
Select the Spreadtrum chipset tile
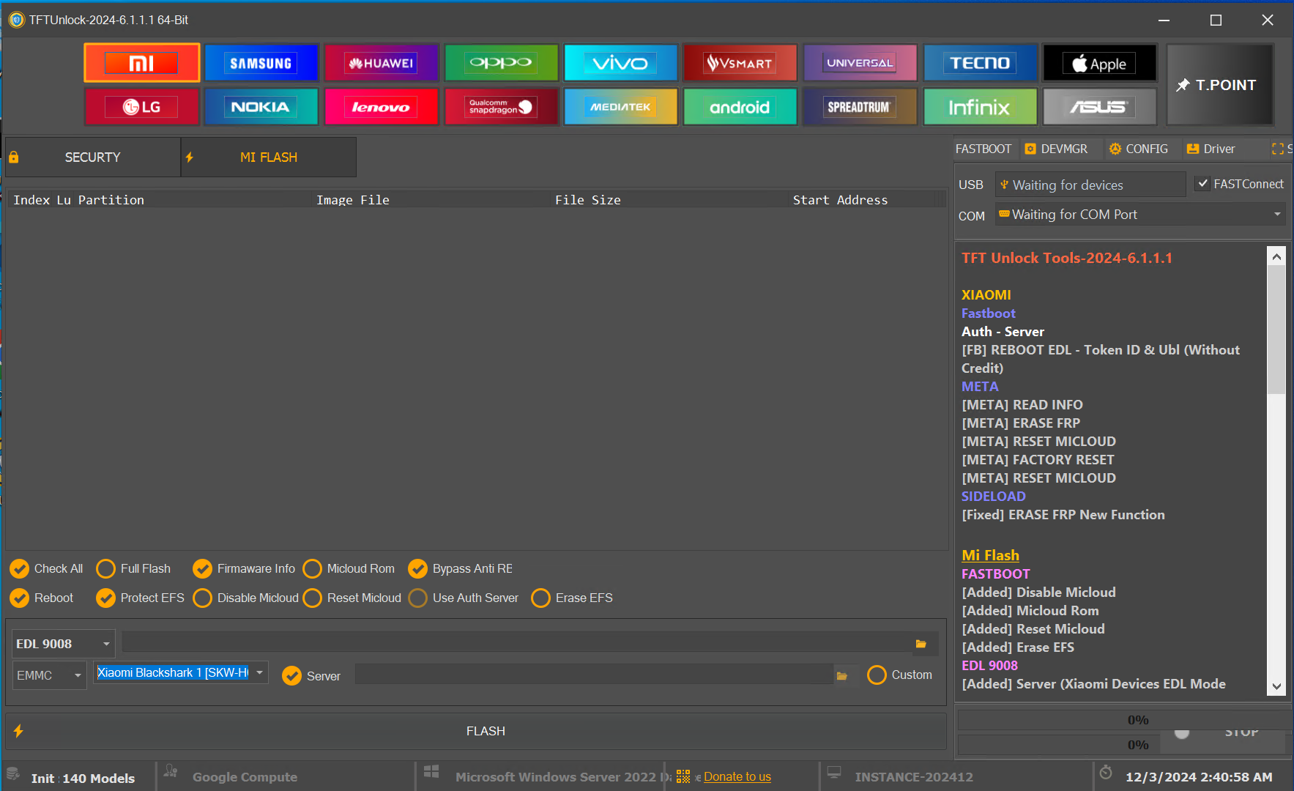tap(859, 107)
